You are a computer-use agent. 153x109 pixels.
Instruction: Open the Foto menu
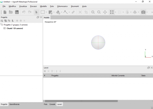[x=52, y=6]
